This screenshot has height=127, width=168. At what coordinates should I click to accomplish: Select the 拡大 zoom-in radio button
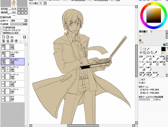pos(140,79)
